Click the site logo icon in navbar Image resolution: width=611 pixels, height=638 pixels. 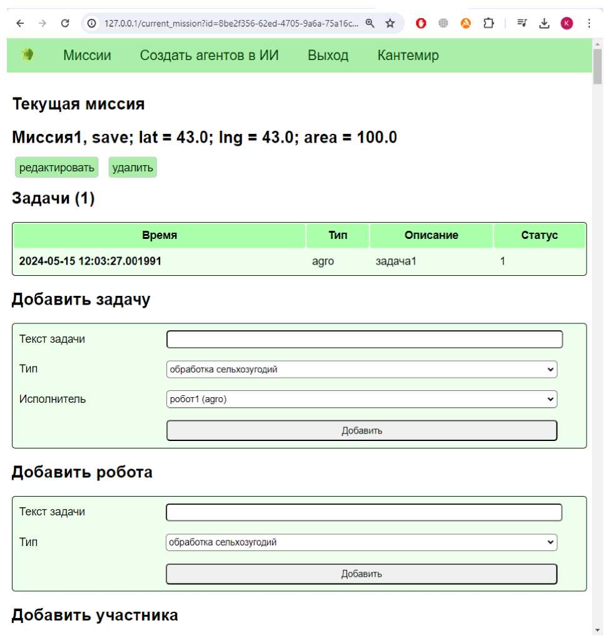click(x=28, y=55)
